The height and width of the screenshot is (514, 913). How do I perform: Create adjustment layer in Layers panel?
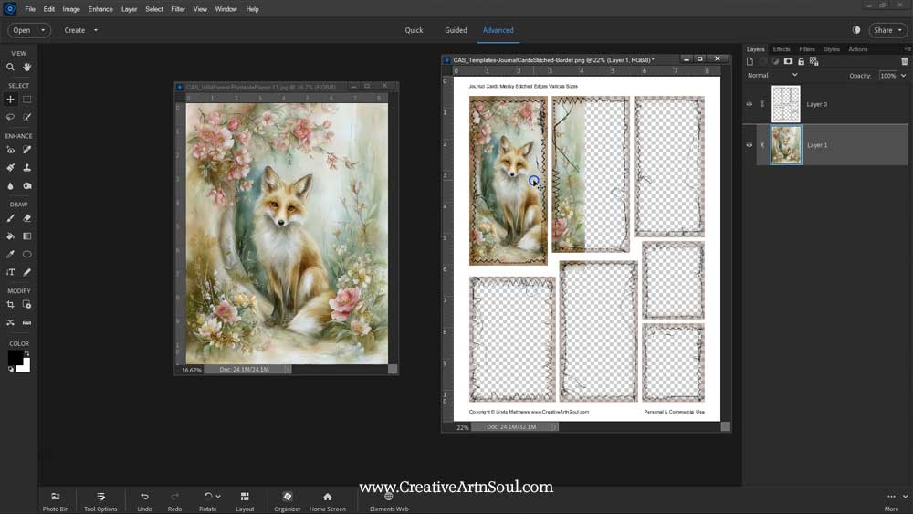tap(775, 61)
